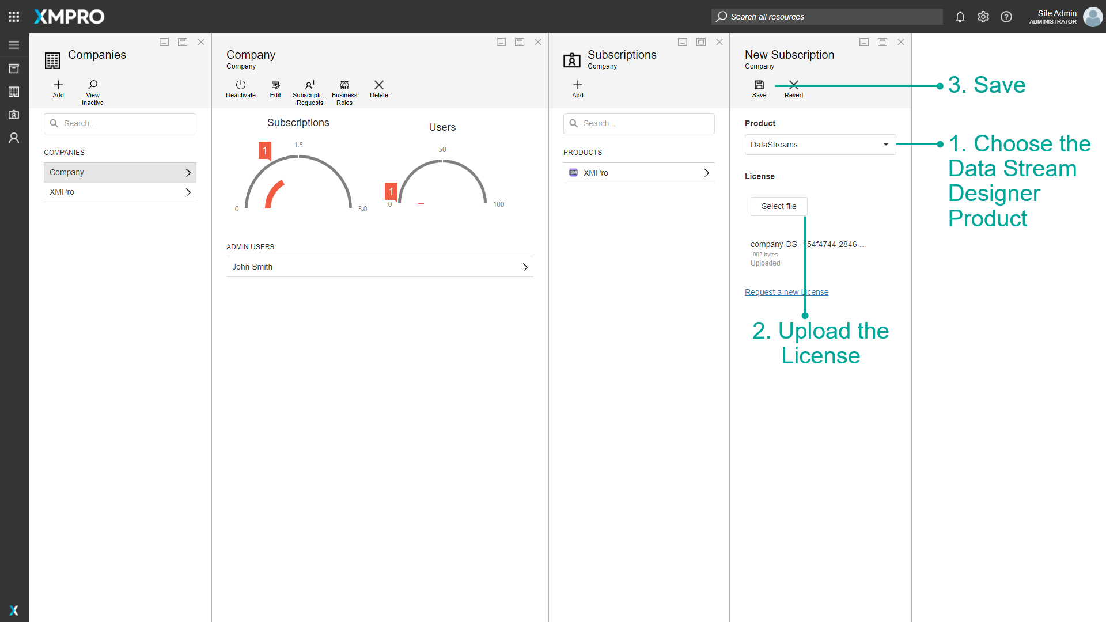The height and width of the screenshot is (622, 1106).
Task: Open the notifications bell
Action: coord(960,17)
